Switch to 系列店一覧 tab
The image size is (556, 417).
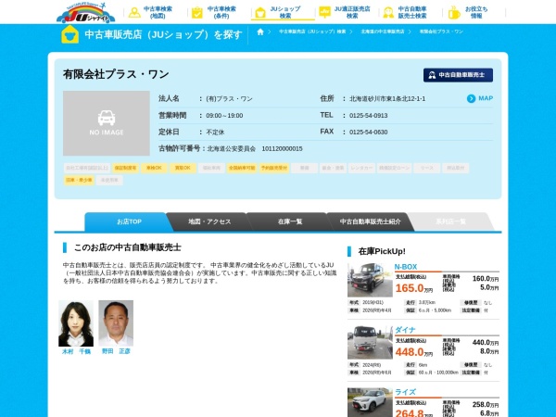[450, 221]
